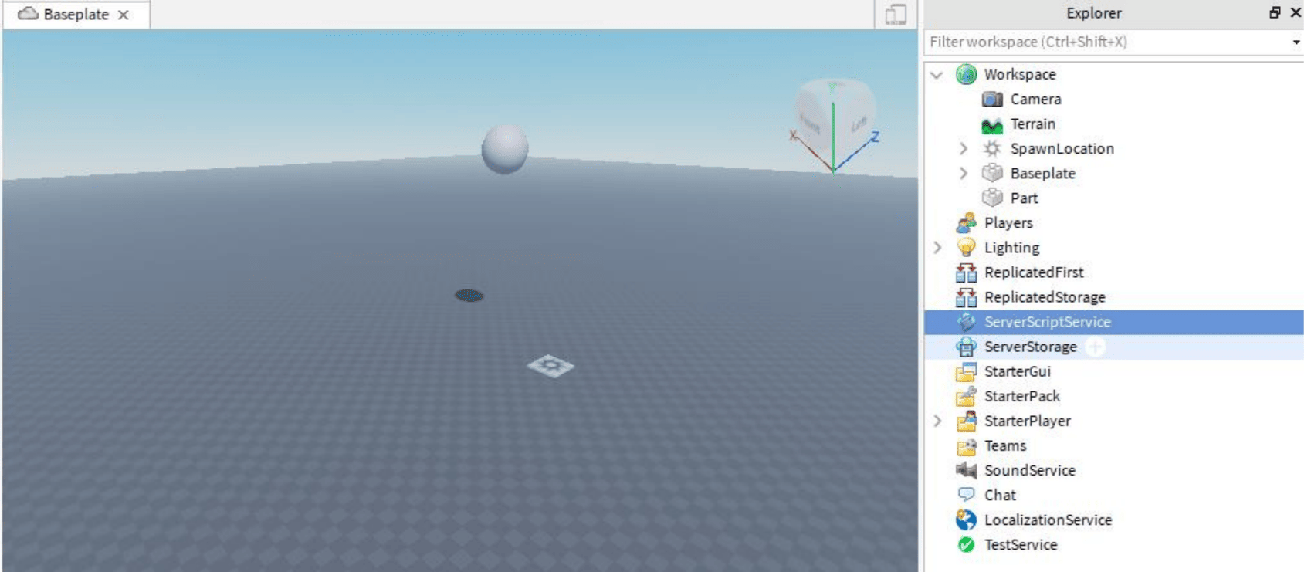Collapse the Workspace tree node
The width and height of the screenshot is (1311, 572).
[937, 75]
